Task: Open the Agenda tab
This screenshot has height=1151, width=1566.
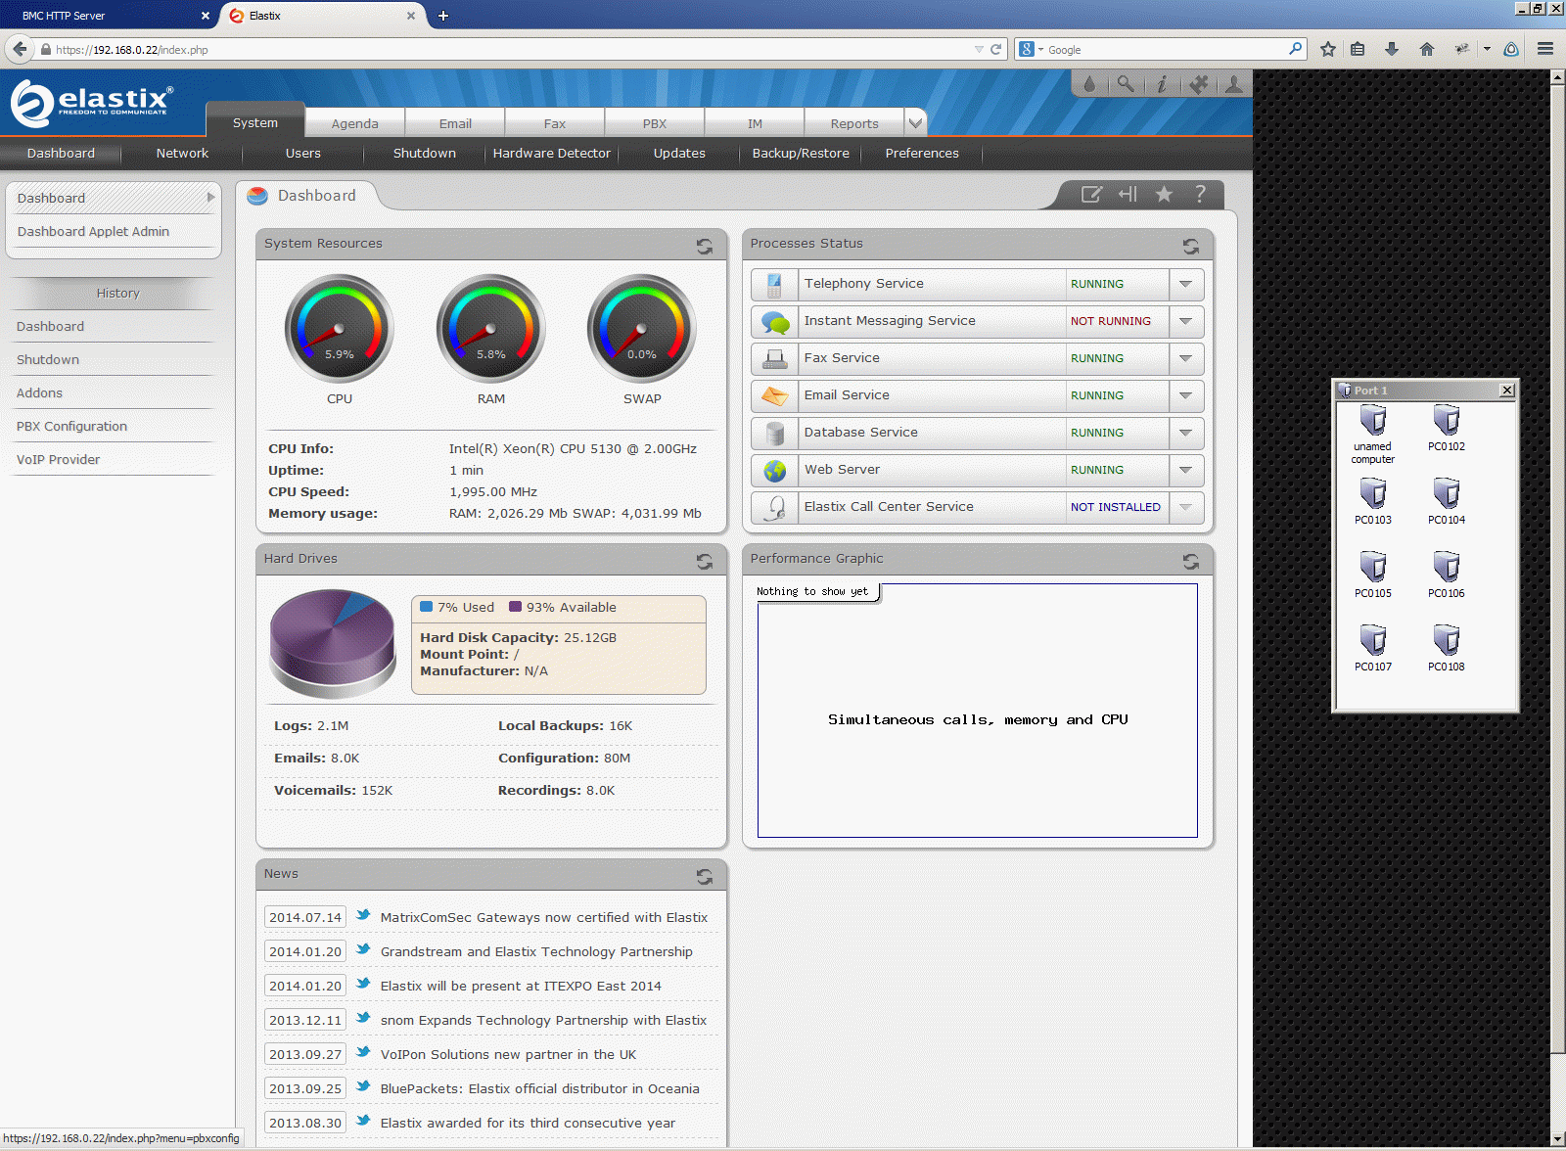Action: click(x=354, y=123)
